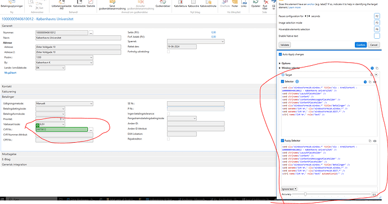Open the Learn more link
Viewport: 388px width, 204px height.
pyautogui.click(x=295, y=7)
